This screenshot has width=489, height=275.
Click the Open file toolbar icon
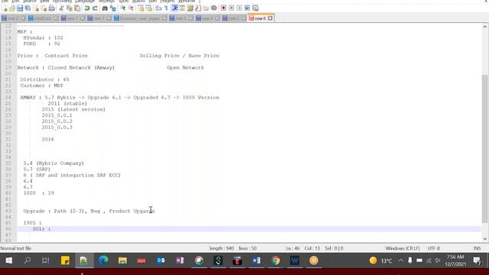click(x=12, y=8)
